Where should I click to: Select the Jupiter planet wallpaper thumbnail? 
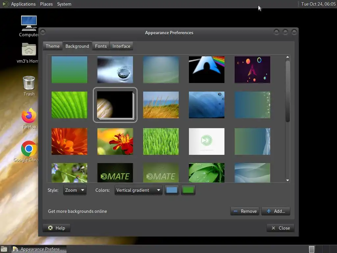(x=115, y=105)
